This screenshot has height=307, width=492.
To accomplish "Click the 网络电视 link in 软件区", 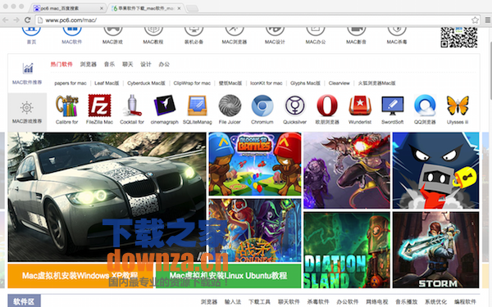I will click(x=377, y=301).
